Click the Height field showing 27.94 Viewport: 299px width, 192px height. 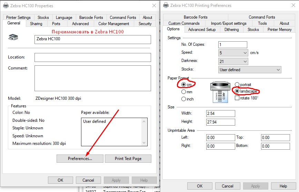[221, 122]
